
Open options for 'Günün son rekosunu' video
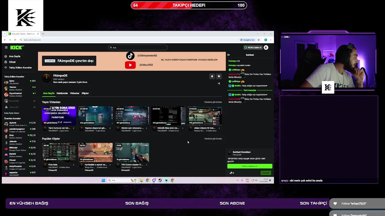tap(146, 128)
